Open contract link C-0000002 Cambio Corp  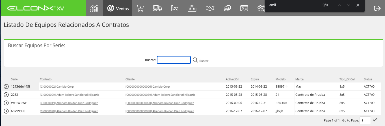[57, 87]
